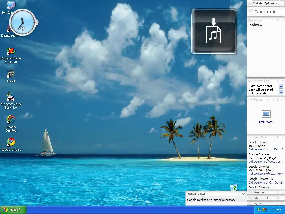Open the Google Chrome 16.0.912.66 web clip
This screenshot has height=214, width=285.
(259, 144)
